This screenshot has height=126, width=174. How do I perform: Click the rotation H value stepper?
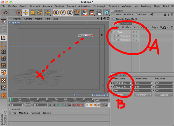tap(172, 83)
